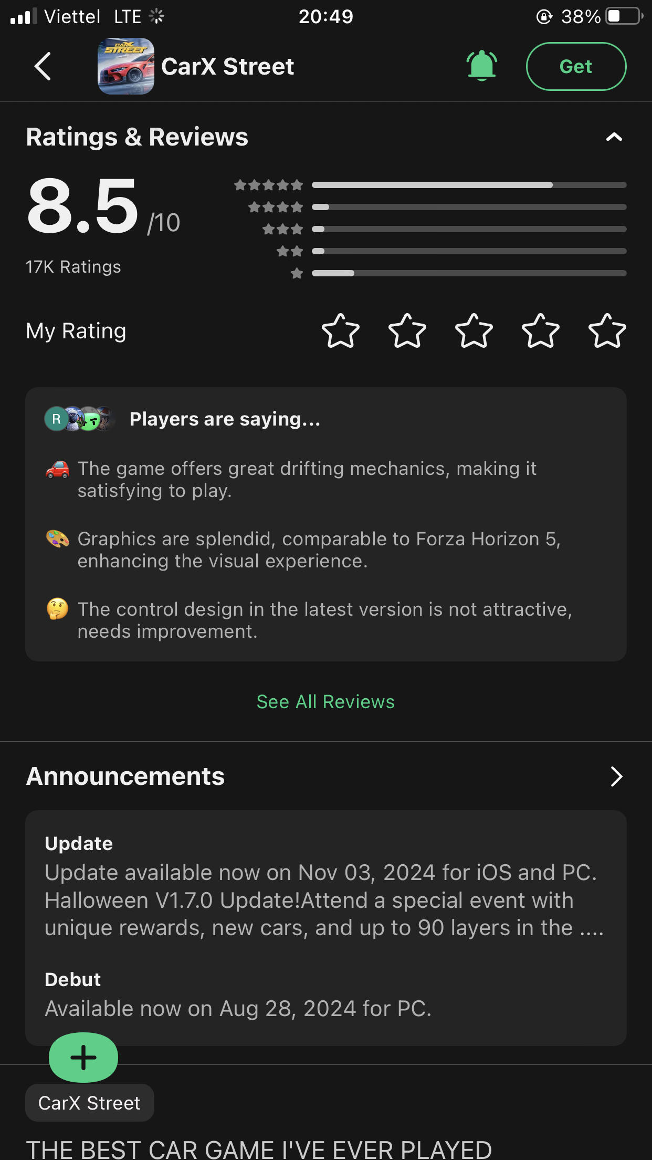Tap the battery icon in status bar
The width and height of the screenshot is (652, 1160).
(624, 16)
